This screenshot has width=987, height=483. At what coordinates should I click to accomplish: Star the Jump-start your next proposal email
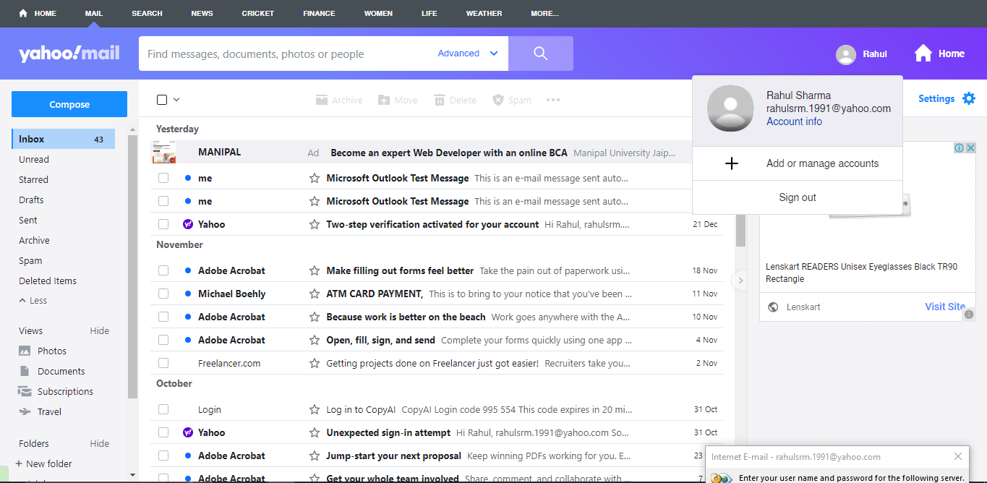[315, 456]
